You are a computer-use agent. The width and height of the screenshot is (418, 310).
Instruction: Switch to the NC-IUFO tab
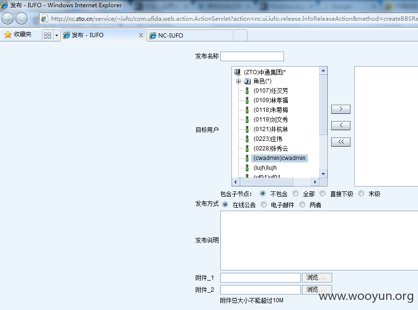190,36
